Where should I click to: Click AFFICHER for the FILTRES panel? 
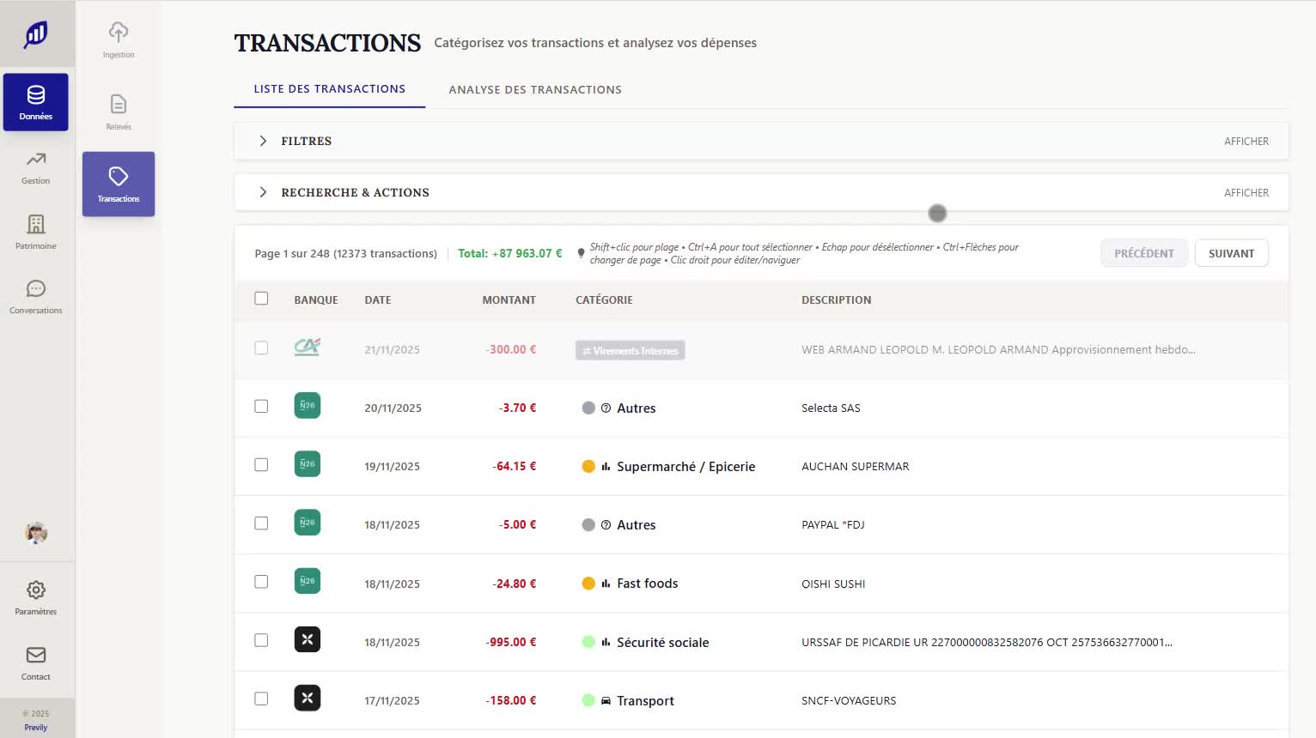[1246, 142]
